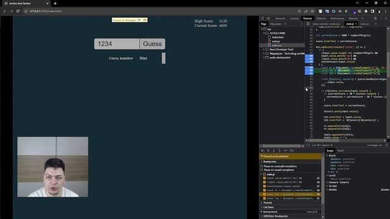390x219 pixels.
Task: Close the Juniors And Seniors tab
Action: click(48, 4)
